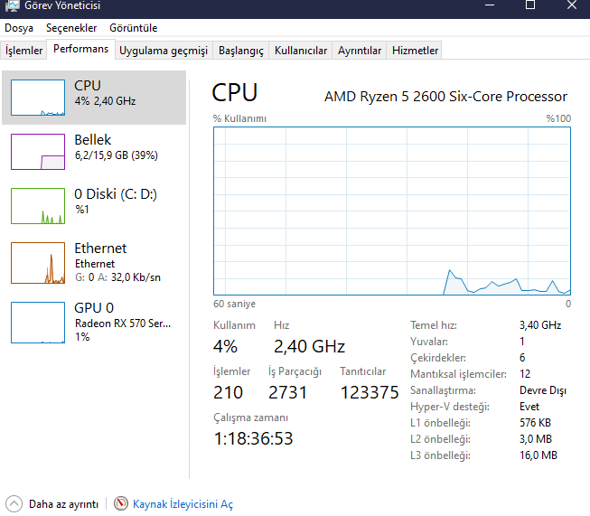Switch to the Ayrıntılar tab

pyautogui.click(x=360, y=51)
